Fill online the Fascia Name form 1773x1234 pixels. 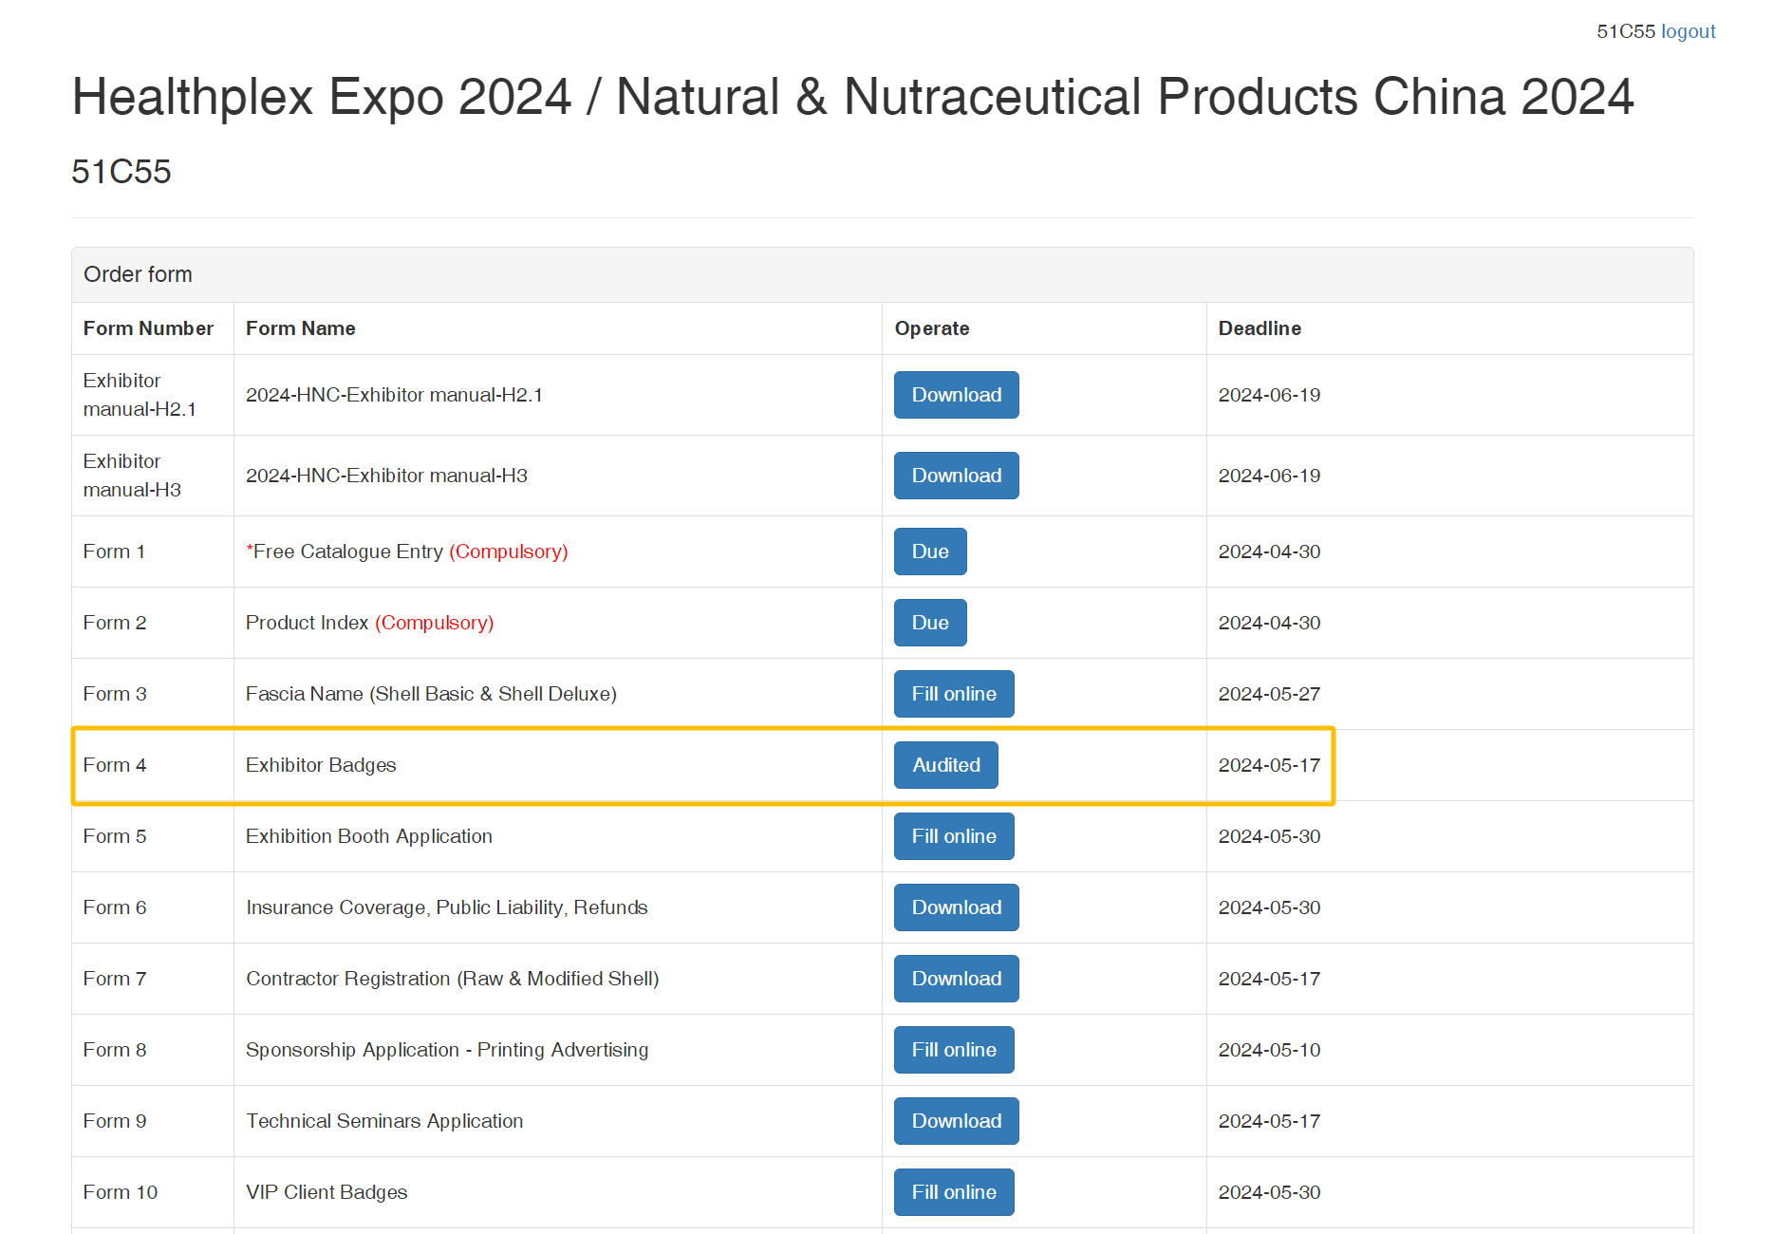[x=954, y=694]
